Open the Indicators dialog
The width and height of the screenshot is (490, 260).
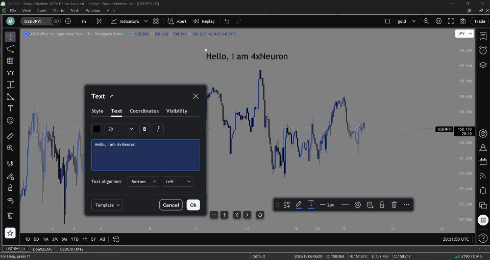[125, 21]
